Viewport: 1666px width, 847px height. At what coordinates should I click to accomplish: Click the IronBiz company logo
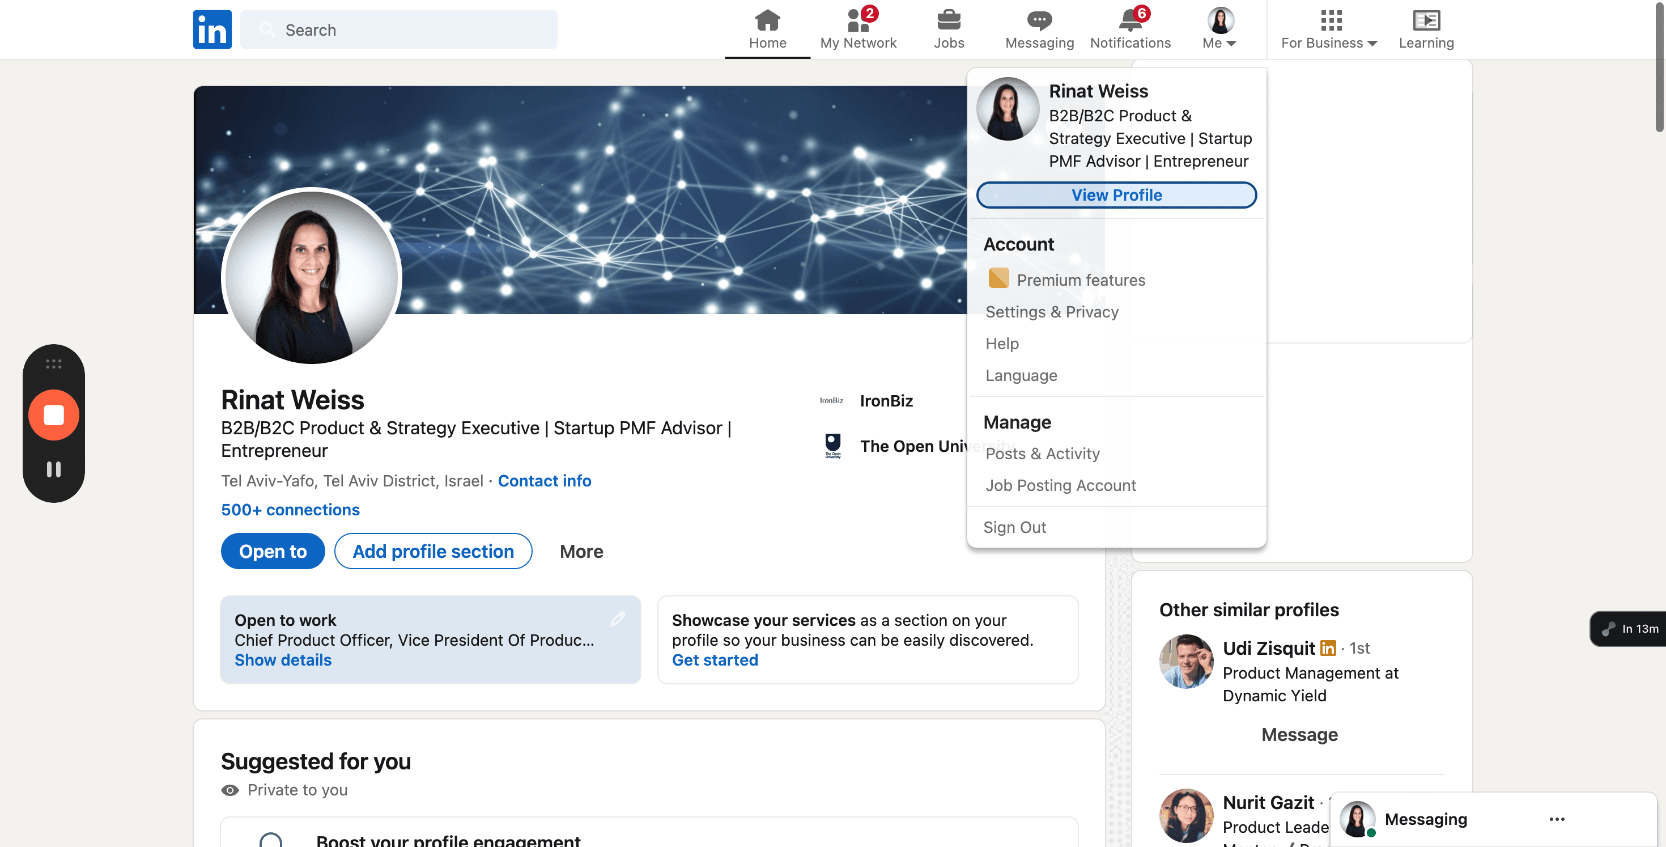coord(832,400)
